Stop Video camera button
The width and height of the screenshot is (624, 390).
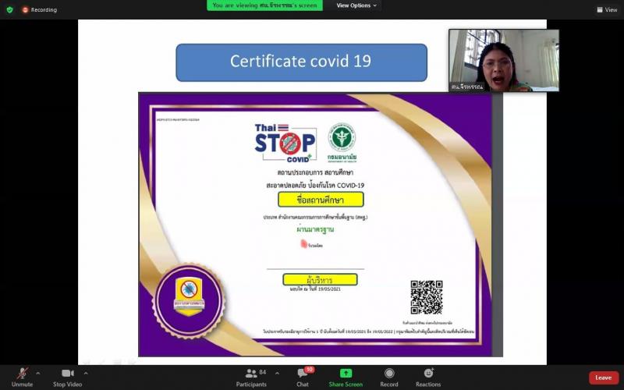[68, 378]
